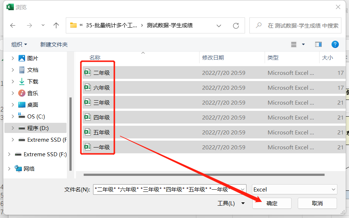Image resolution: width=349 pixels, height=218 pixels.
Task: Click the navigation pane vertical scrollbar
Action: [71, 134]
